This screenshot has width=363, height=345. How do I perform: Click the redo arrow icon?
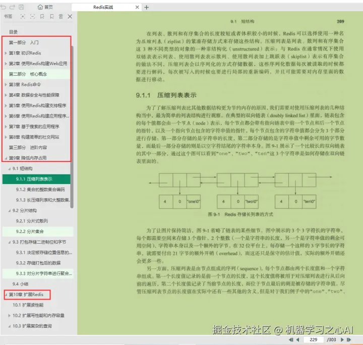click(x=12, y=7)
